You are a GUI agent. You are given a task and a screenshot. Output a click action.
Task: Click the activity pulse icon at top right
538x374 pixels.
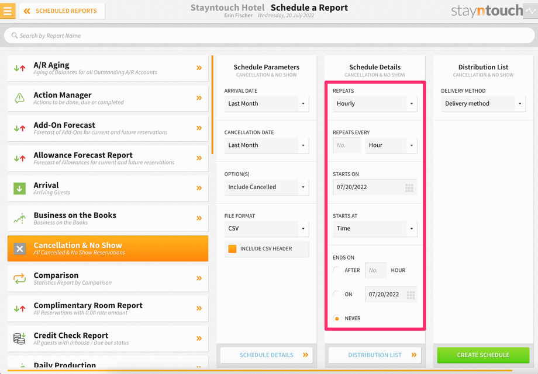530,11
